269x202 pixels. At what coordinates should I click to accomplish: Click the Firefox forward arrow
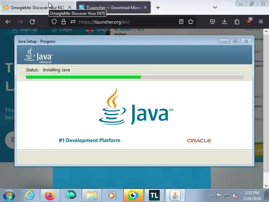[20, 22]
